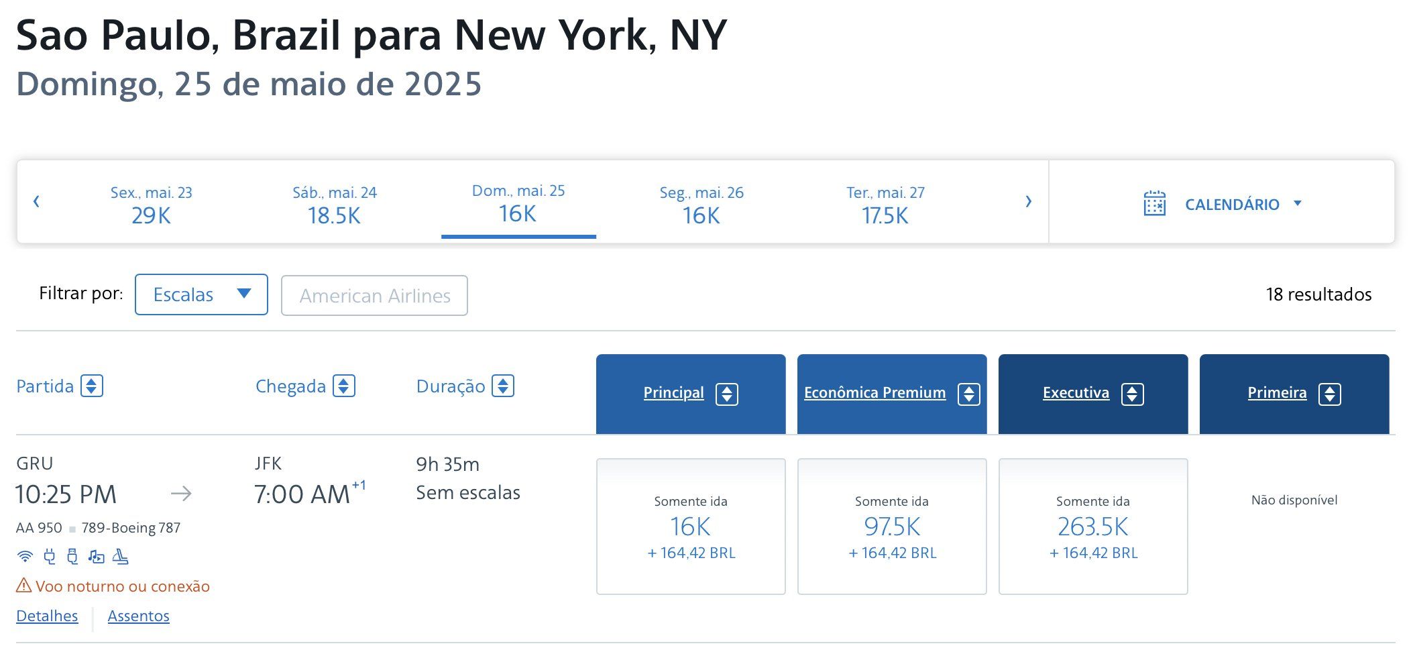Click the overnight flight warning icon
This screenshot has height=652, width=1411.
tap(23, 586)
